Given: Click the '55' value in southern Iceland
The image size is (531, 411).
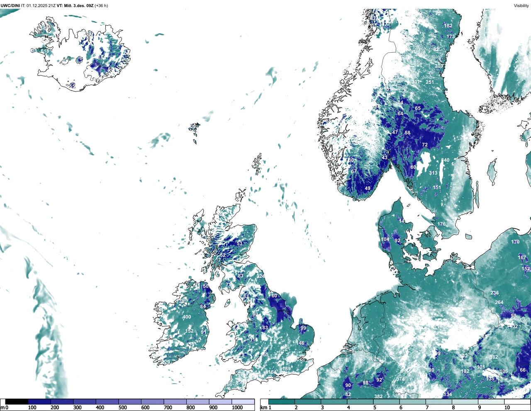Looking at the screenshot, I should (73, 86).
